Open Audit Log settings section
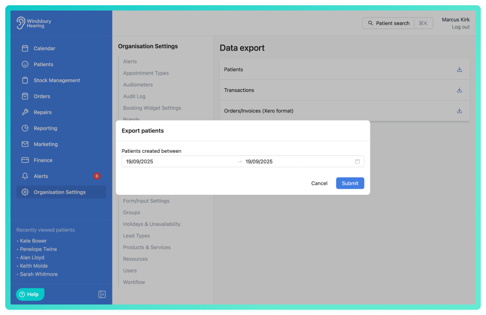486x315 pixels. 134,96
